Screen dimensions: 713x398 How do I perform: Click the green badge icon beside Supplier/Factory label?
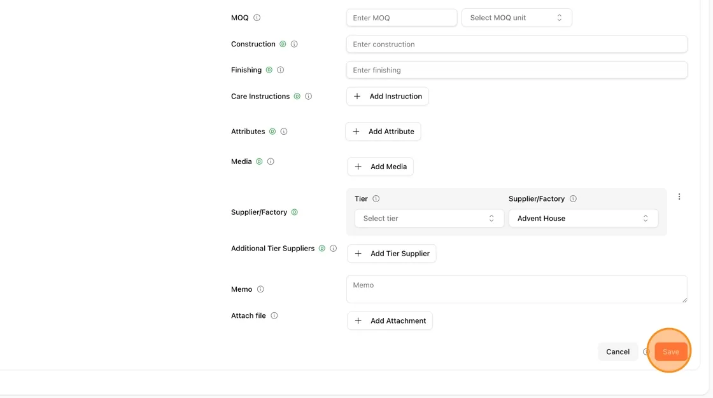tap(295, 212)
